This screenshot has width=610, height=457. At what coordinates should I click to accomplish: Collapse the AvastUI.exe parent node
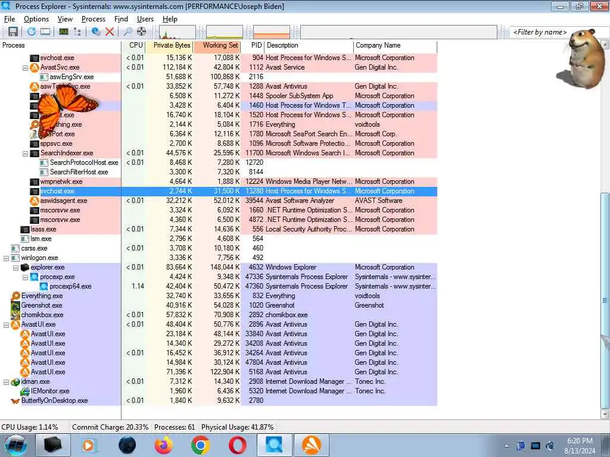tap(6, 325)
